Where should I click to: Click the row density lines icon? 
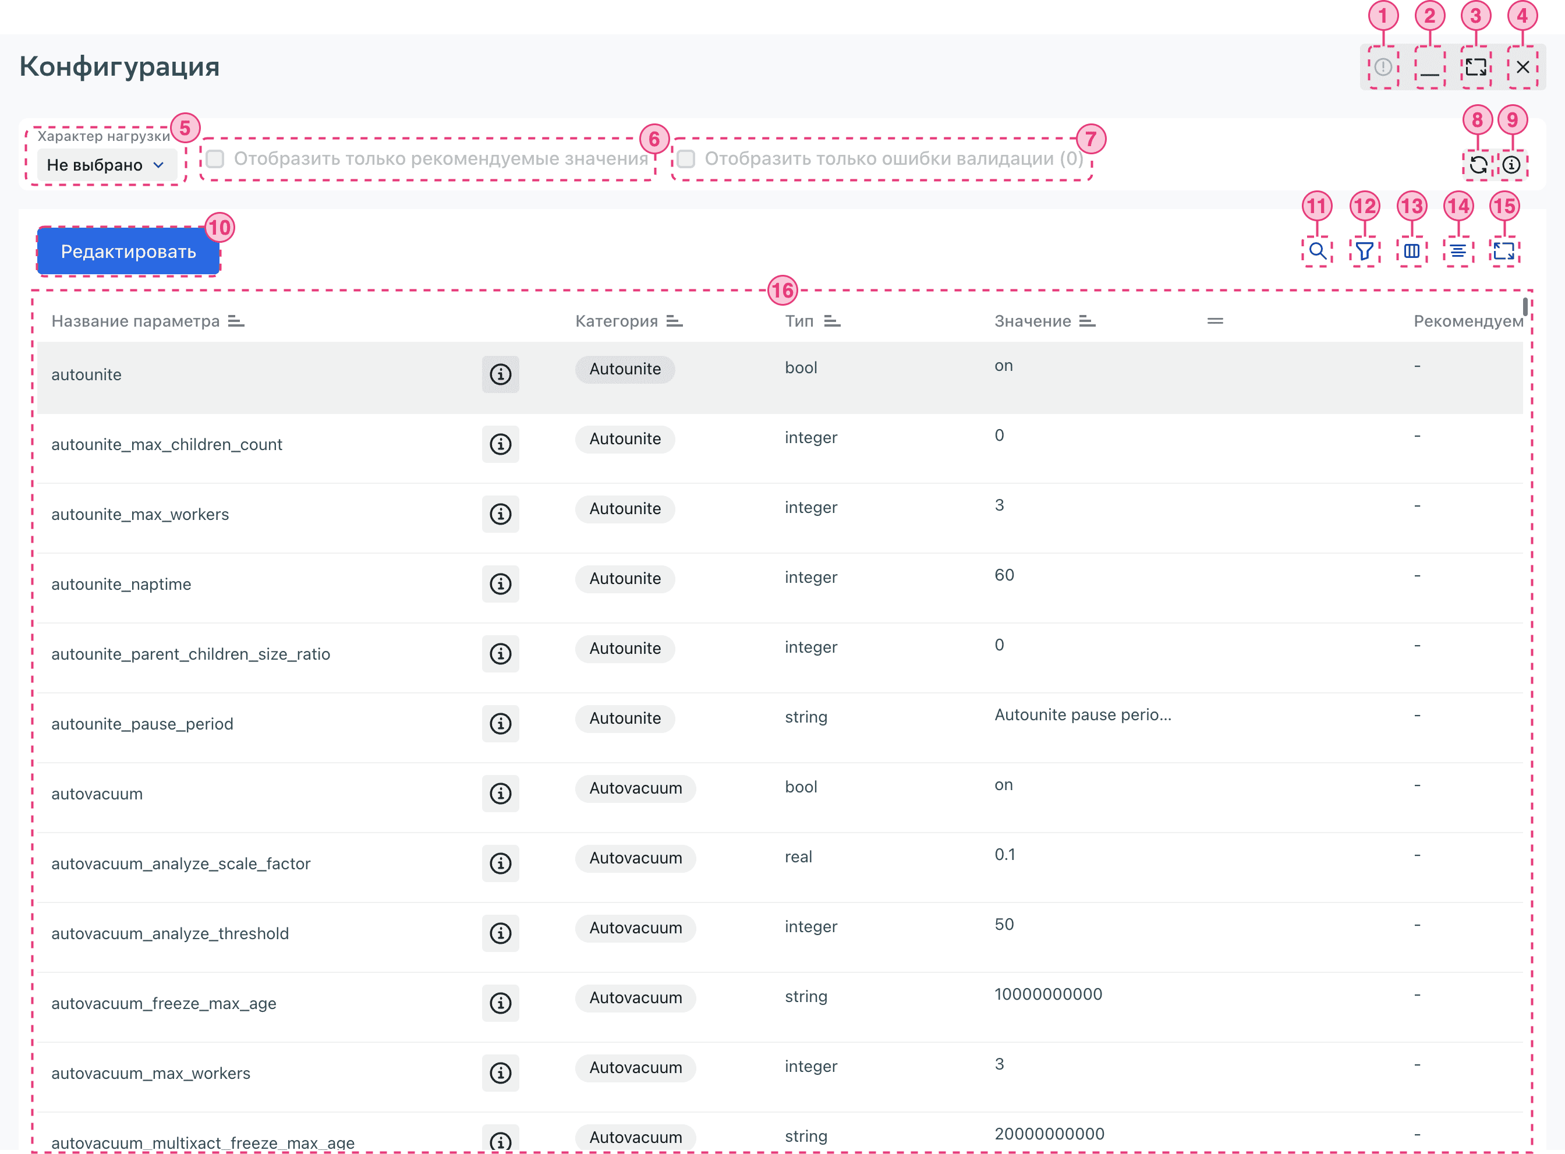(x=1458, y=251)
